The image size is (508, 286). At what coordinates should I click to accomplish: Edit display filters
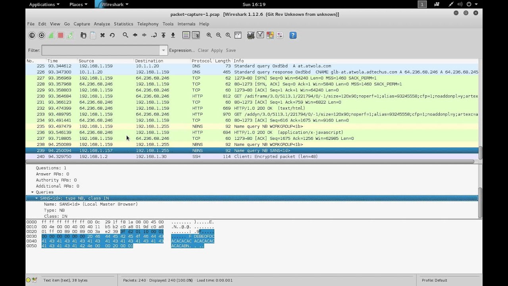260,35
